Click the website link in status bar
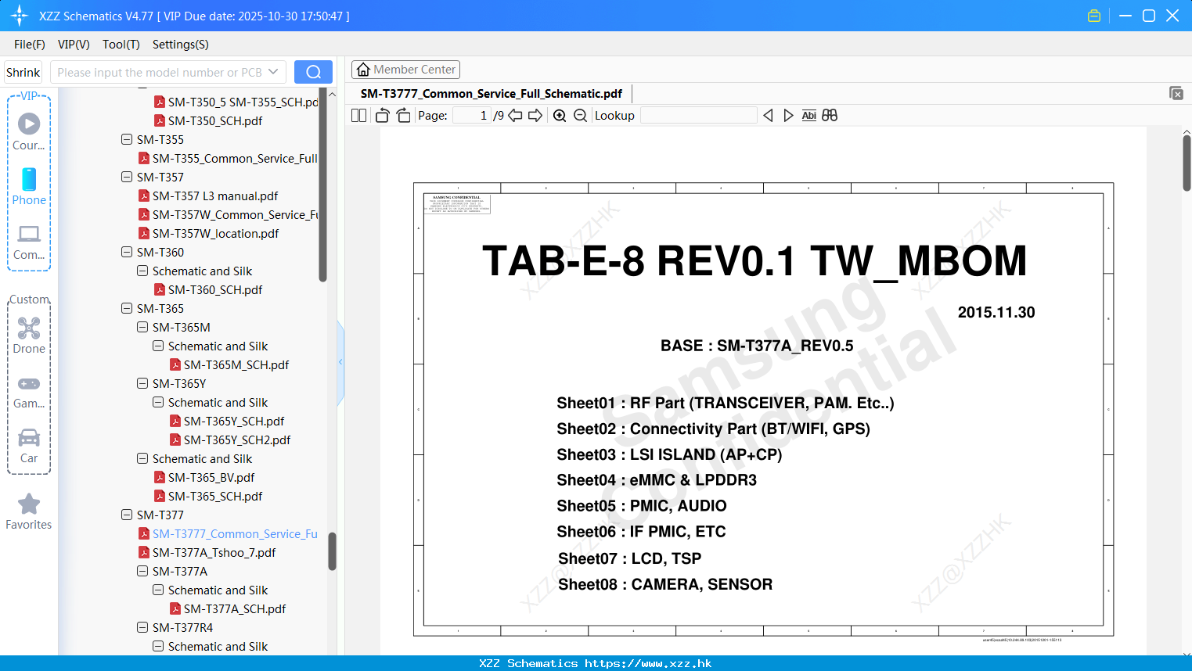Screen dimensions: 1192x671 click(648, 663)
